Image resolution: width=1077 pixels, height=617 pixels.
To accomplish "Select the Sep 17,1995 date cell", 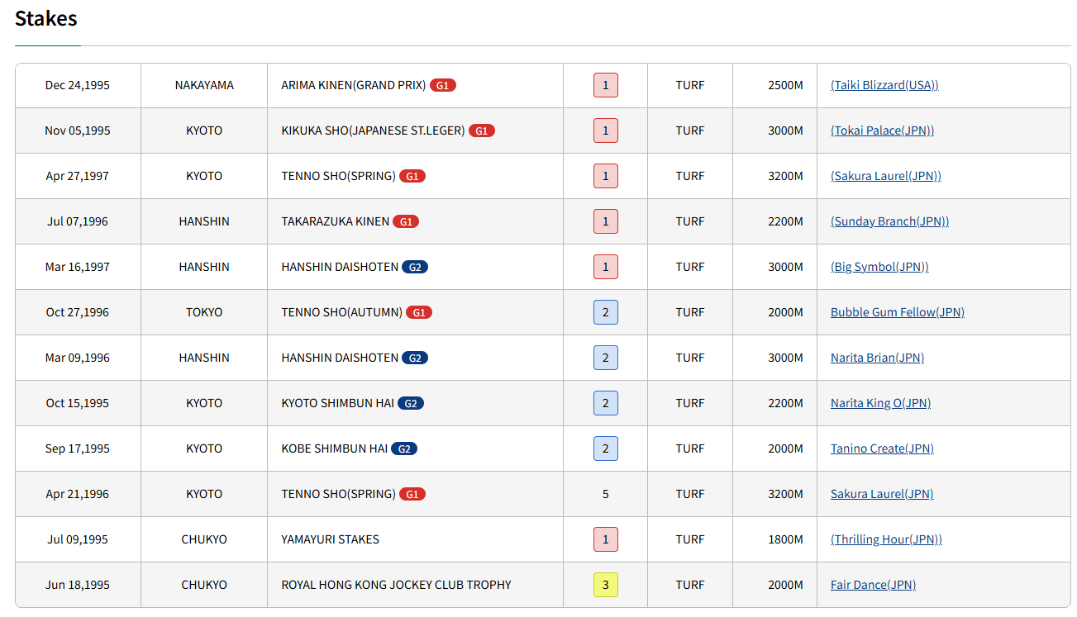I will pyautogui.click(x=78, y=449).
